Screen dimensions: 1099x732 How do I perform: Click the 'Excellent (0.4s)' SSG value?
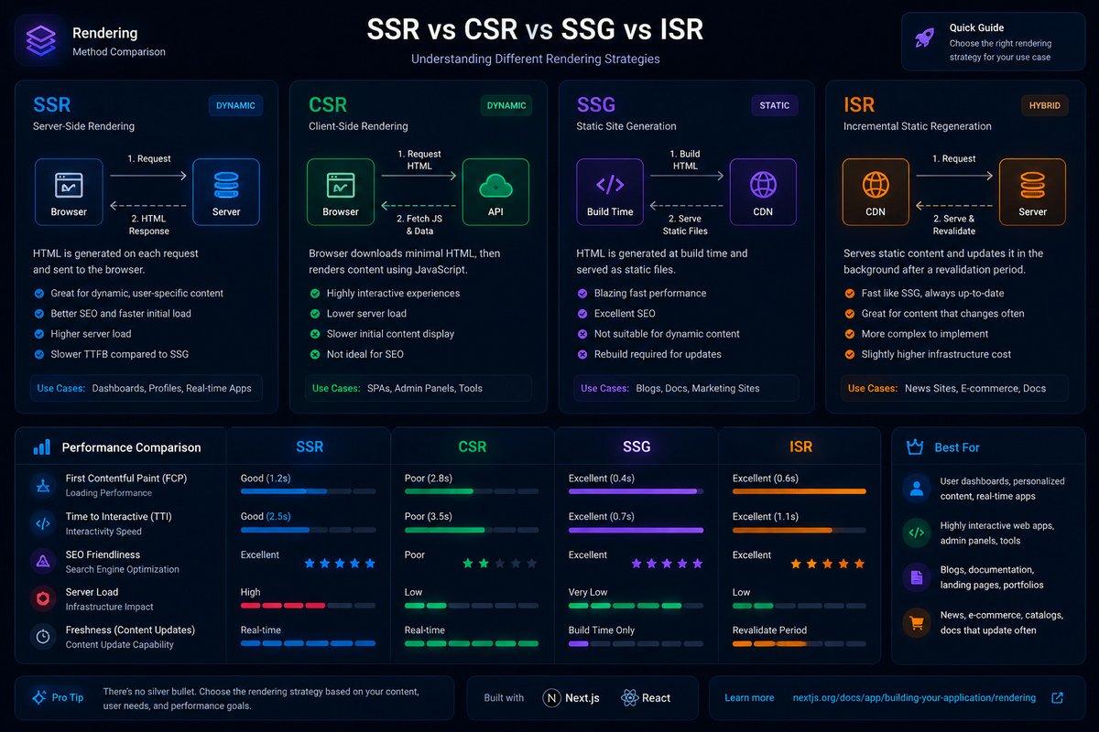point(602,479)
